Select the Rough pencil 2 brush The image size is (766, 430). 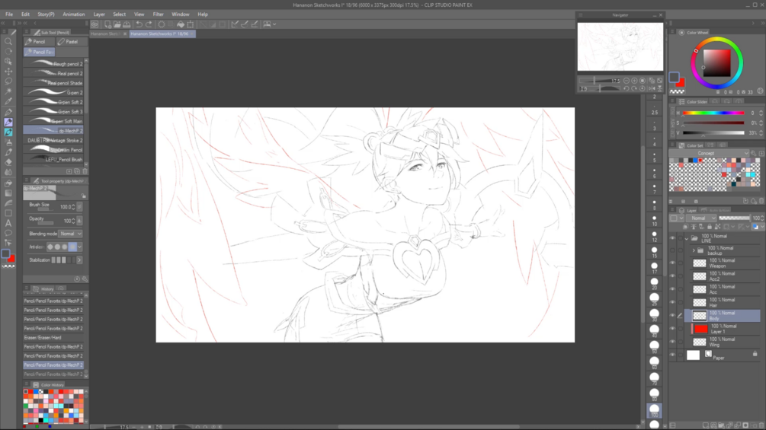pos(54,64)
